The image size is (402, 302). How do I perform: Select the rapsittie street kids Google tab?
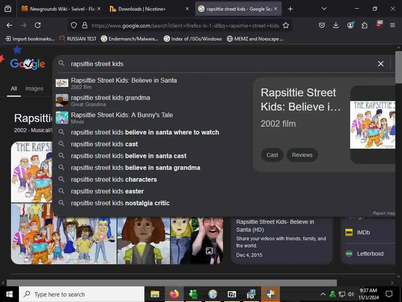point(239,9)
